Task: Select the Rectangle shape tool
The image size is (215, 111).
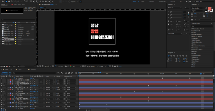Action: [x=31, y=1]
